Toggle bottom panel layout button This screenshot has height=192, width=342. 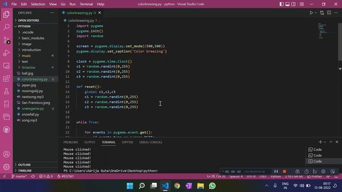(287, 4)
